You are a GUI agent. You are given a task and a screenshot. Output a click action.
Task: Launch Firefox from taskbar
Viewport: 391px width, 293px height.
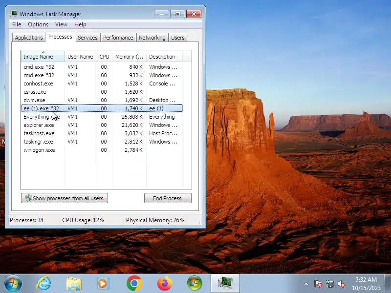[x=165, y=284]
